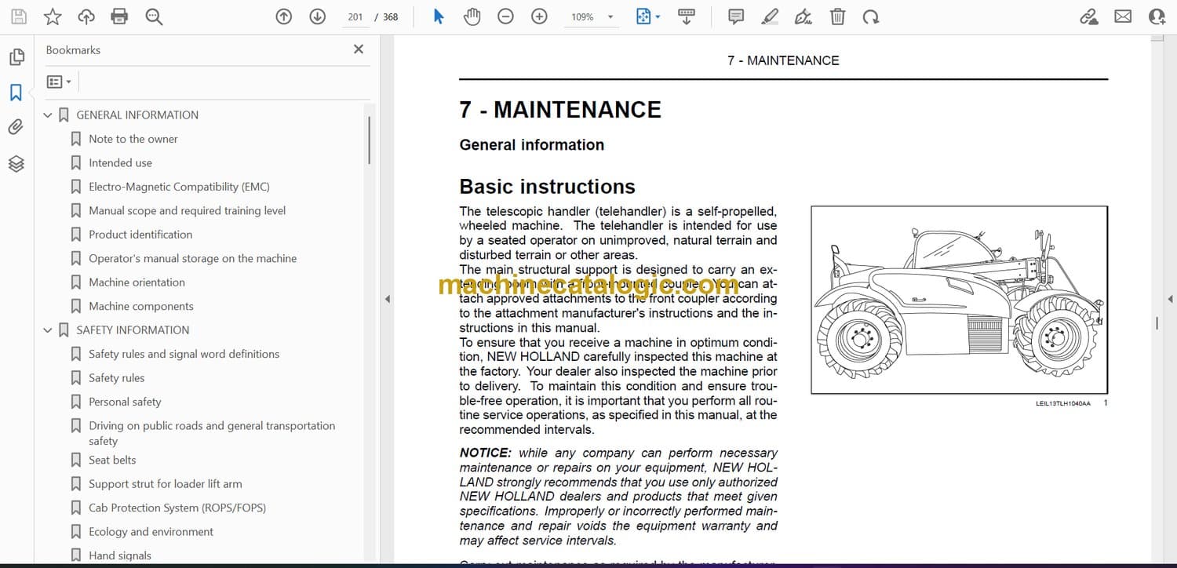Add document to favorites with star icon
The height and width of the screenshot is (568, 1177).
(x=53, y=16)
